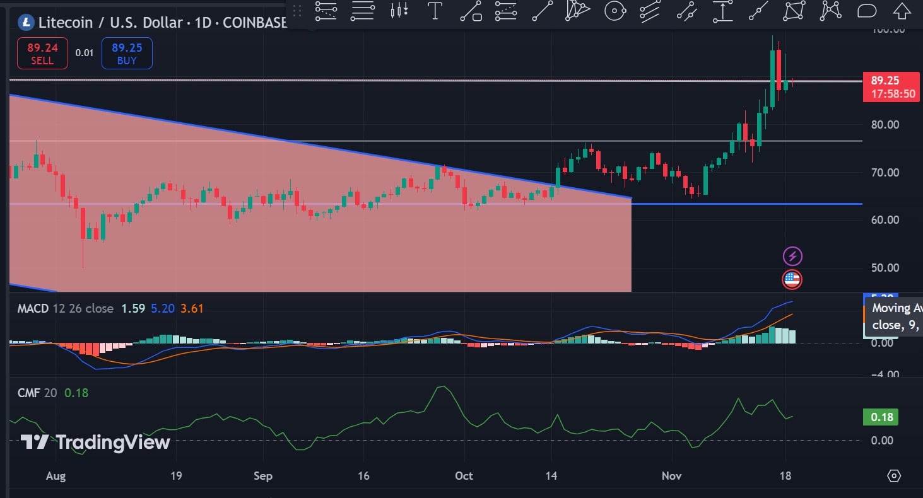Click the Nov date on time axis
This screenshot has width=923, height=498.
(x=671, y=475)
